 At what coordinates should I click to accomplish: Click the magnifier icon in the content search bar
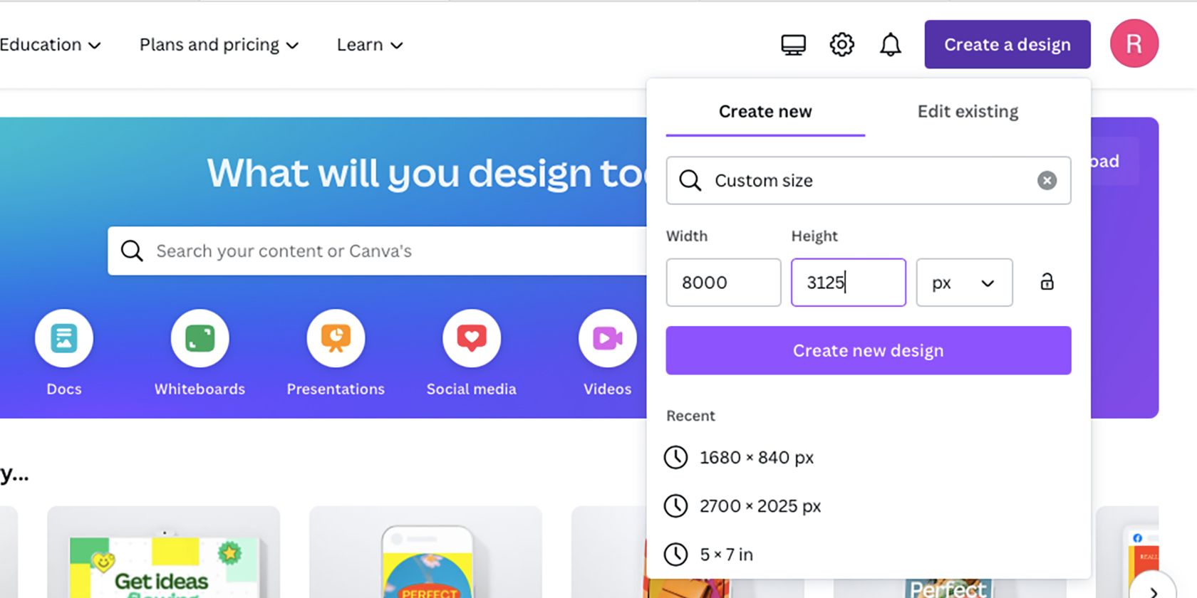132,251
